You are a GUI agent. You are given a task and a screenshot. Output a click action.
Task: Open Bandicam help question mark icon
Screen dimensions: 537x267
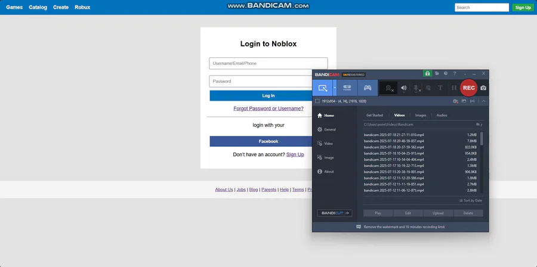(455, 73)
